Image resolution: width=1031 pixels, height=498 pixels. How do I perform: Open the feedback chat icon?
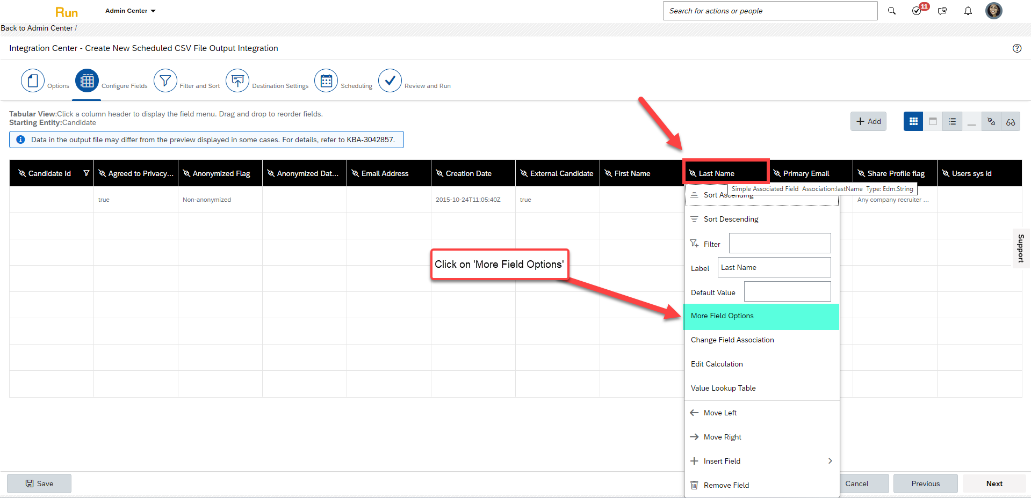click(942, 11)
